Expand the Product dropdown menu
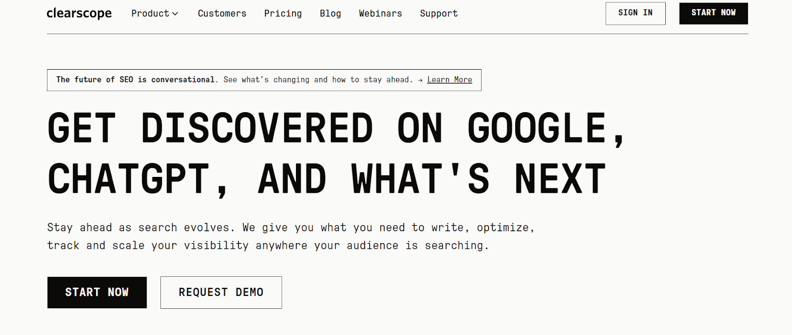This screenshot has width=792, height=335. (154, 13)
